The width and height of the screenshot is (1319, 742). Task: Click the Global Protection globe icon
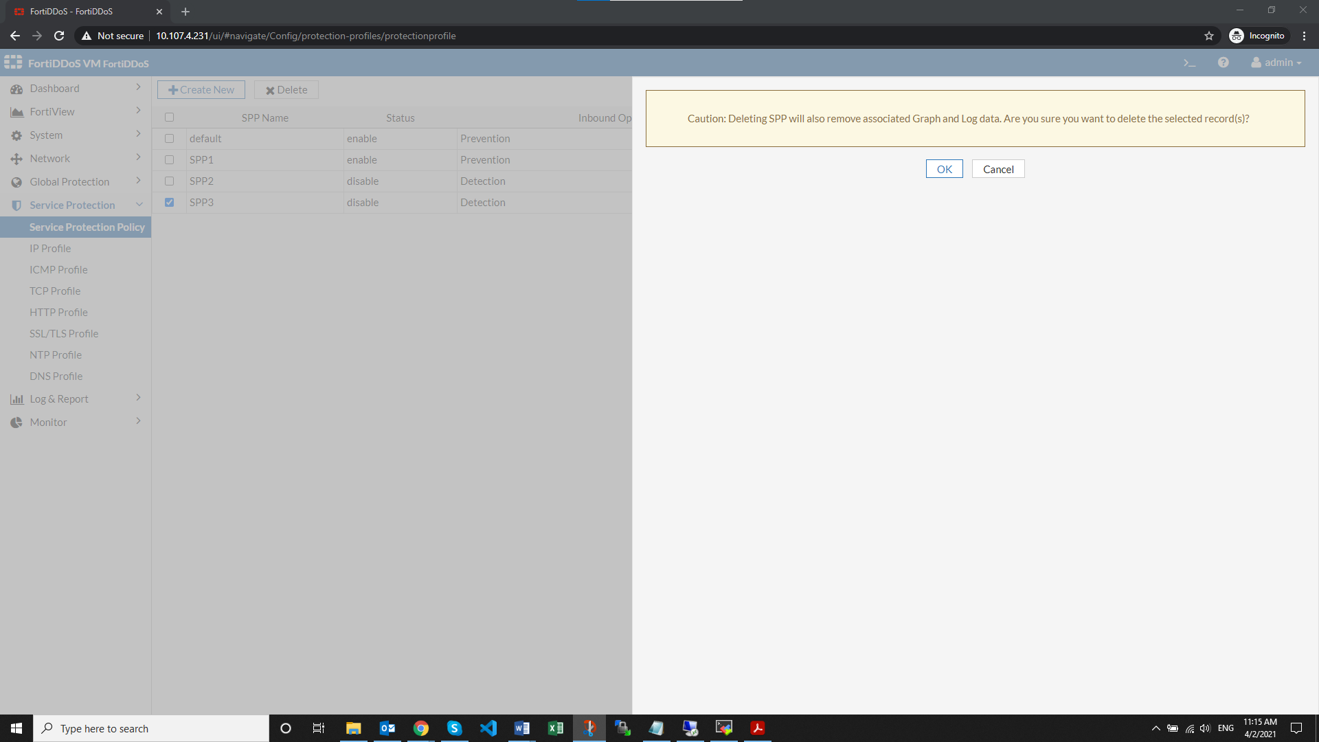pyautogui.click(x=16, y=181)
